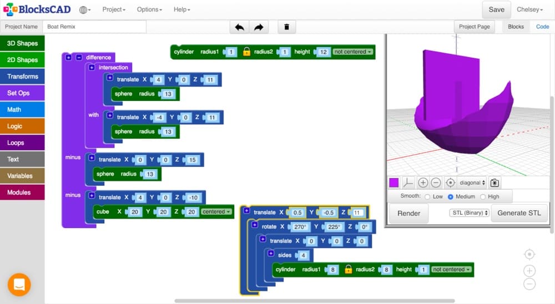
Task: Switch to the Code tab
Action: [x=542, y=27]
